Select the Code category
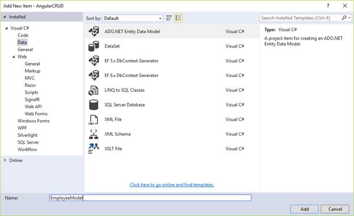This screenshot has height=216, width=354. pyautogui.click(x=23, y=35)
